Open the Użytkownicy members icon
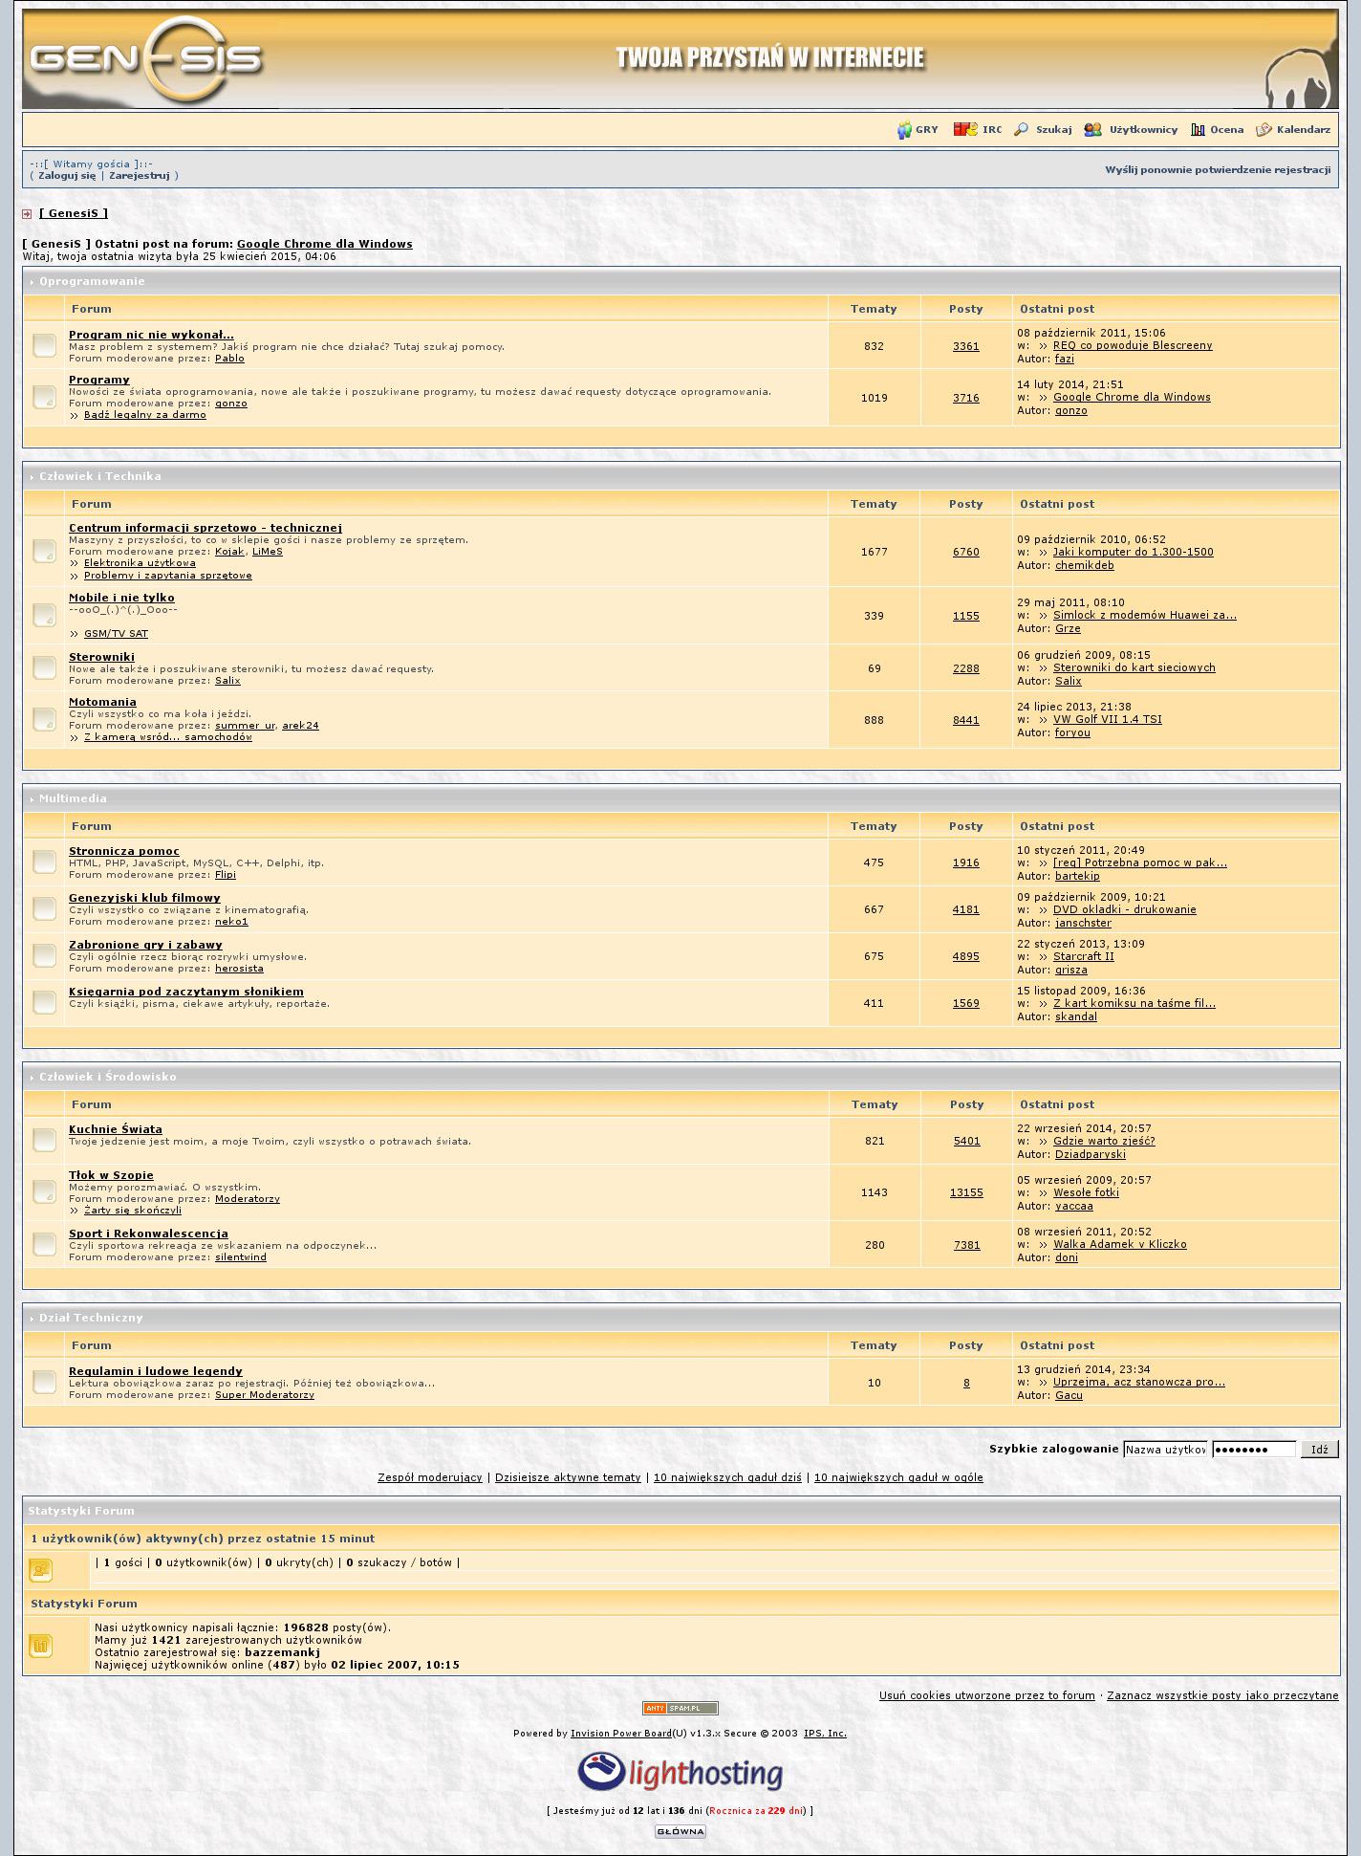The image size is (1361, 1856). (x=1092, y=129)
